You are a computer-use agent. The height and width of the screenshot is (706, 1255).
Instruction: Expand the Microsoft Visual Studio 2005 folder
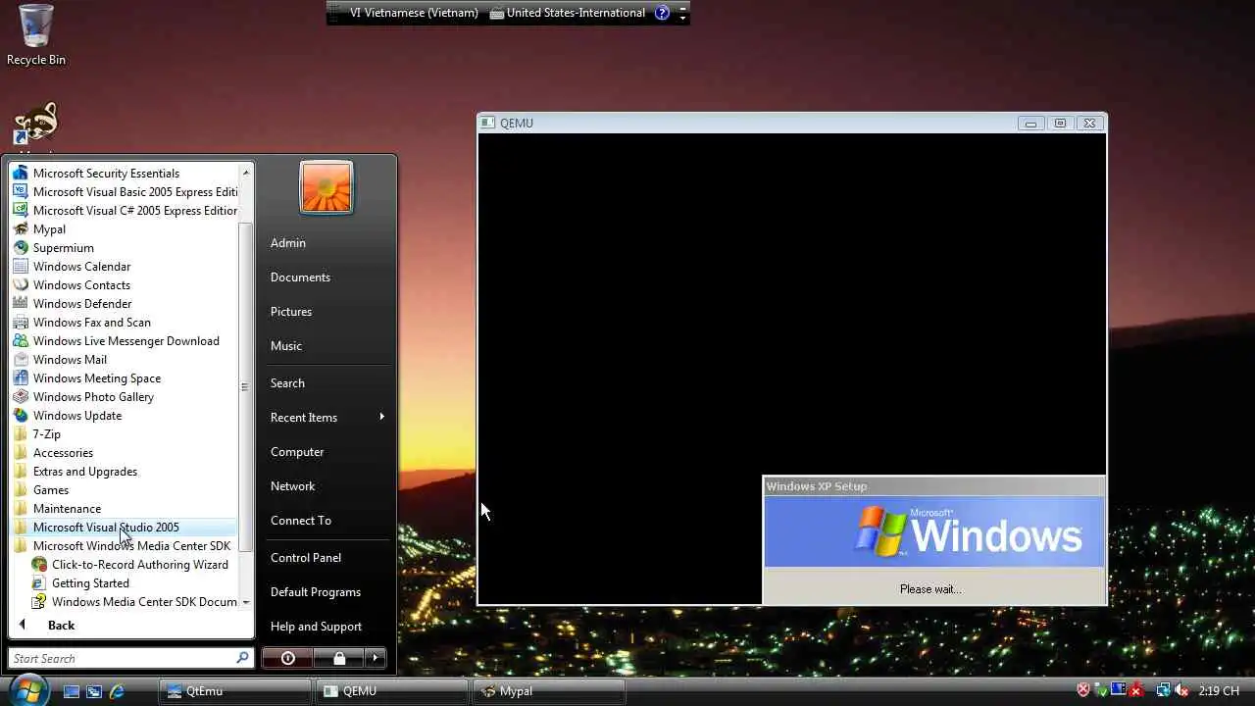coord(124,528)
